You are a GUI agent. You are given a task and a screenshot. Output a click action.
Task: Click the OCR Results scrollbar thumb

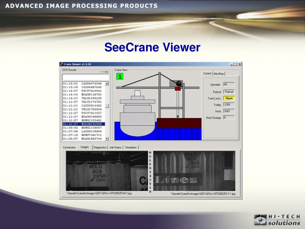(107, 106)
